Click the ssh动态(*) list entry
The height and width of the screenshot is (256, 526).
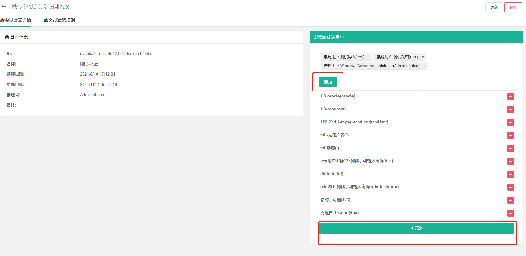pyautogui.click(x=330, y=148)
